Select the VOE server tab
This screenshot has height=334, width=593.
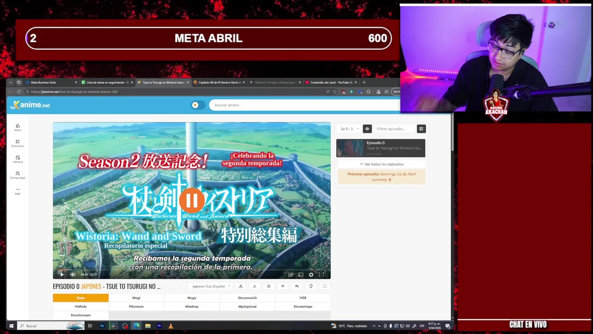pos(303,298)
